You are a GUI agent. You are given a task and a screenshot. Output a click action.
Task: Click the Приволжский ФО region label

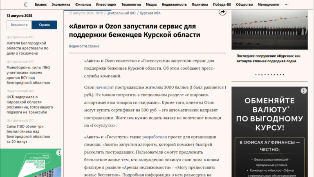tap(20, 91)
